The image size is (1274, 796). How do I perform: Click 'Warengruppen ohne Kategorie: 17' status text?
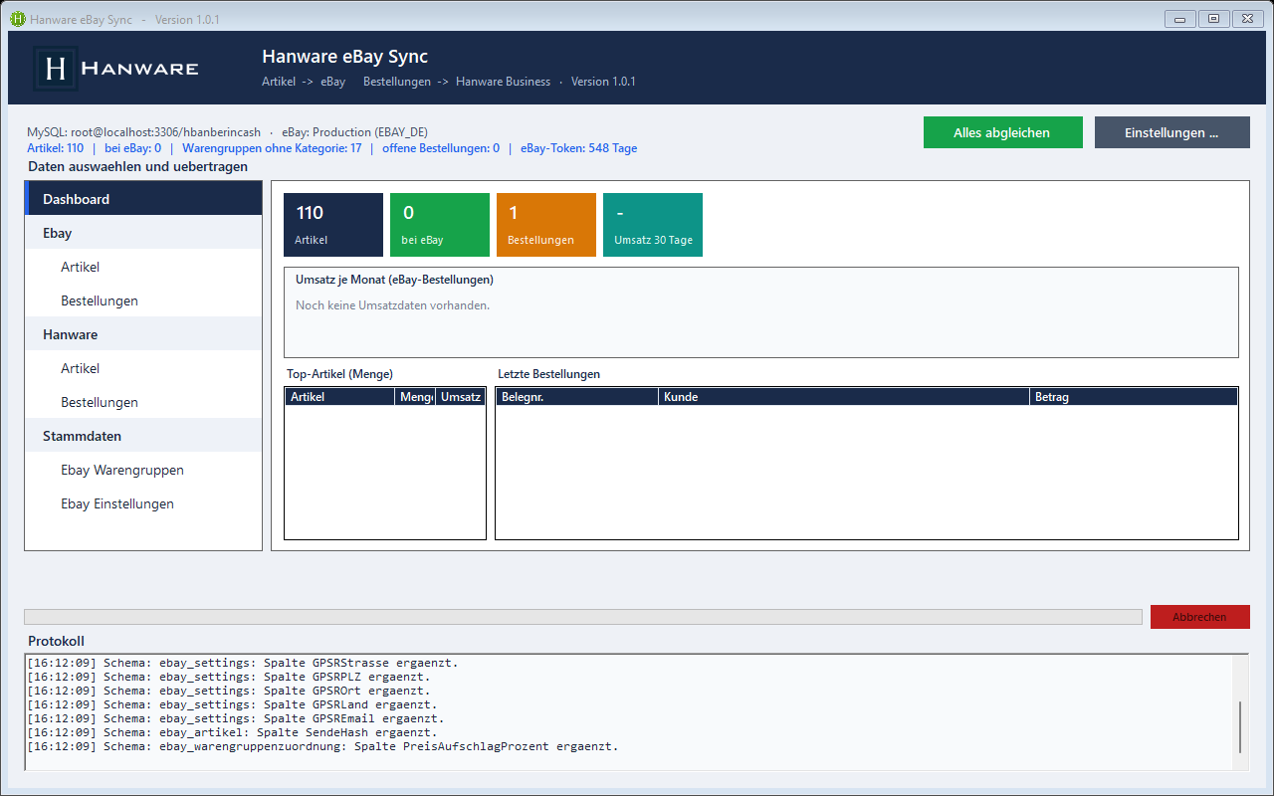(272, 148)
